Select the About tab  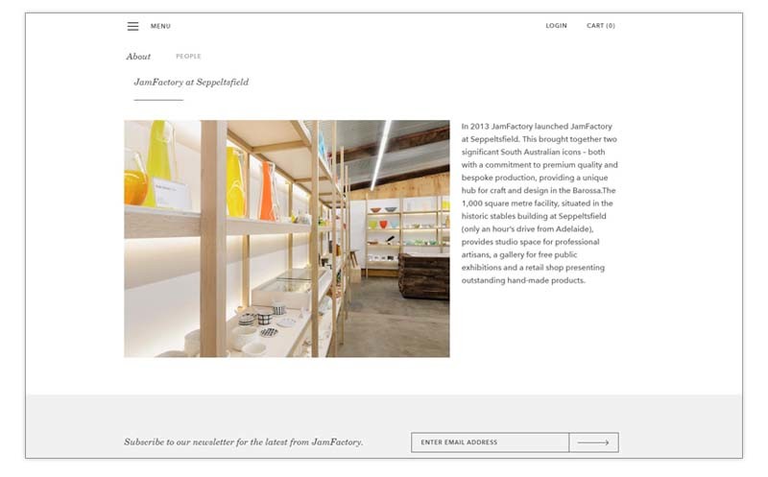pyautogui.click(x=138, y=57)
